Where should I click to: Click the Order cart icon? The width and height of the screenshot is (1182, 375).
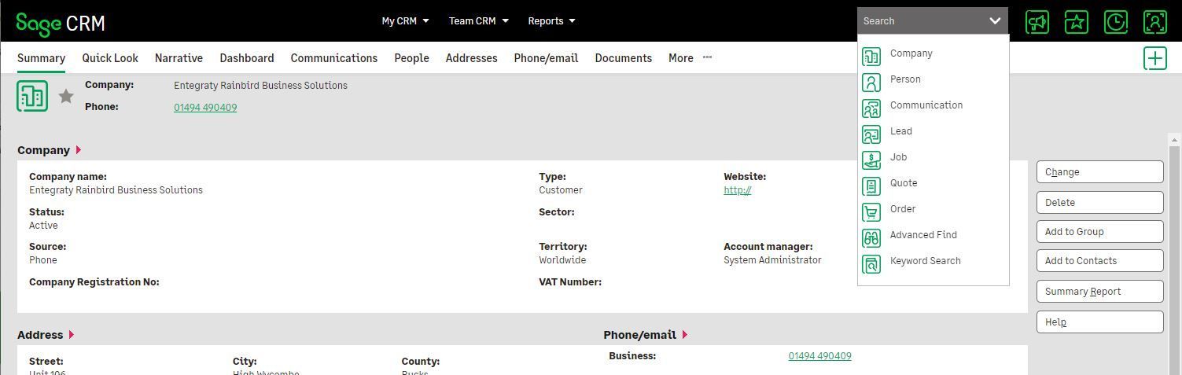tap(871, 212)
